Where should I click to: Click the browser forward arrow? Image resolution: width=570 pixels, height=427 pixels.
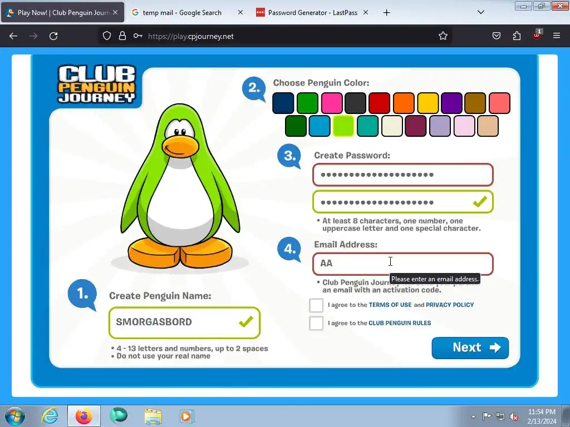click(33, 36)
